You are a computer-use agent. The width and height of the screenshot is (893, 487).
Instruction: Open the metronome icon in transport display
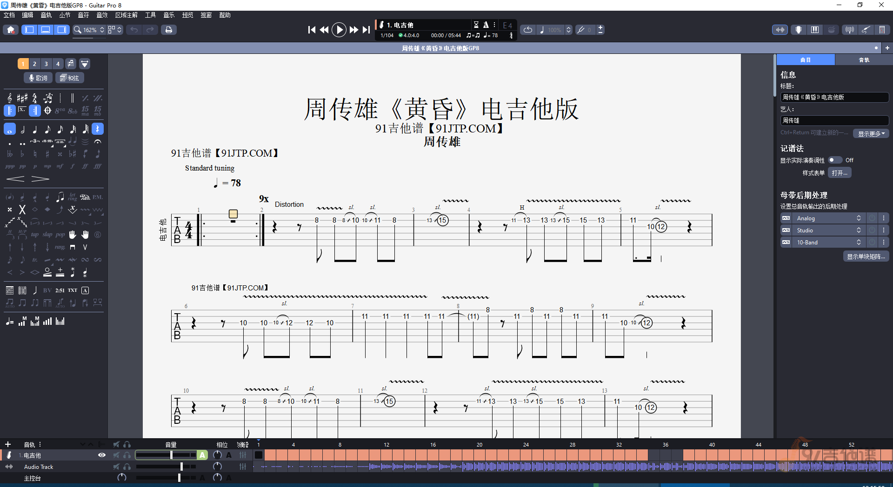point(486,25)
